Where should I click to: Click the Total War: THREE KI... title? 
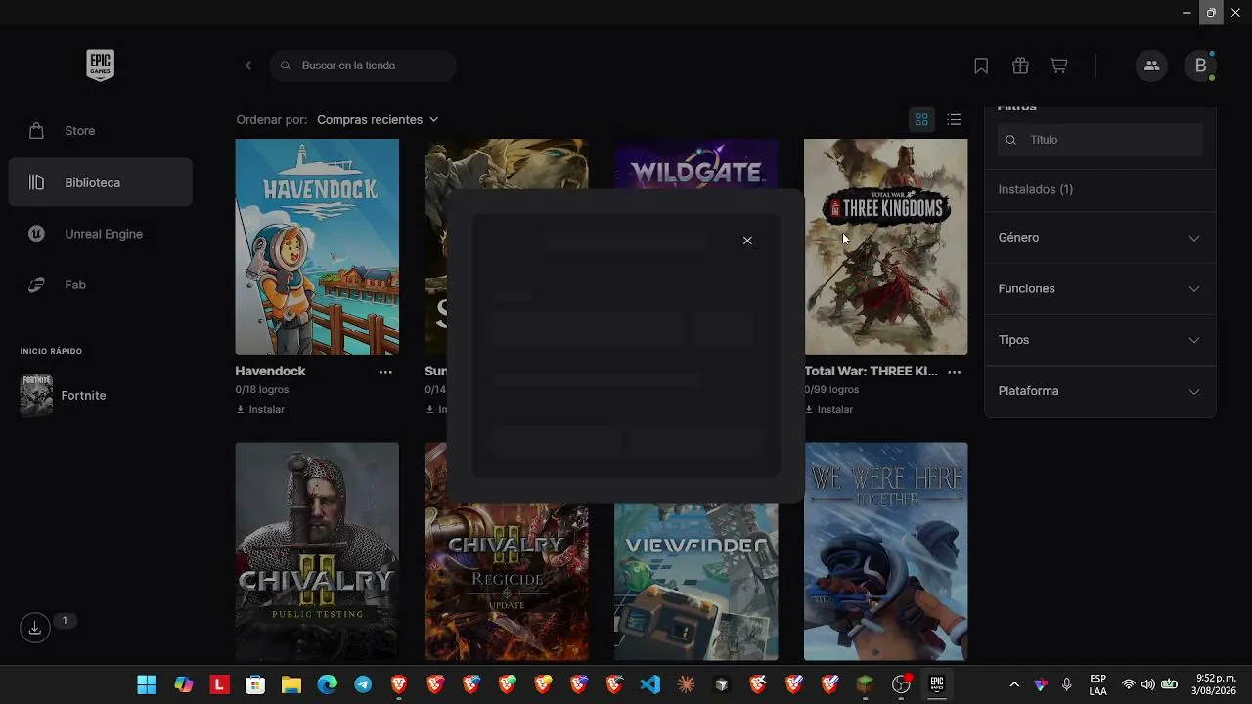pyautogui.click(x=871, y=372)
